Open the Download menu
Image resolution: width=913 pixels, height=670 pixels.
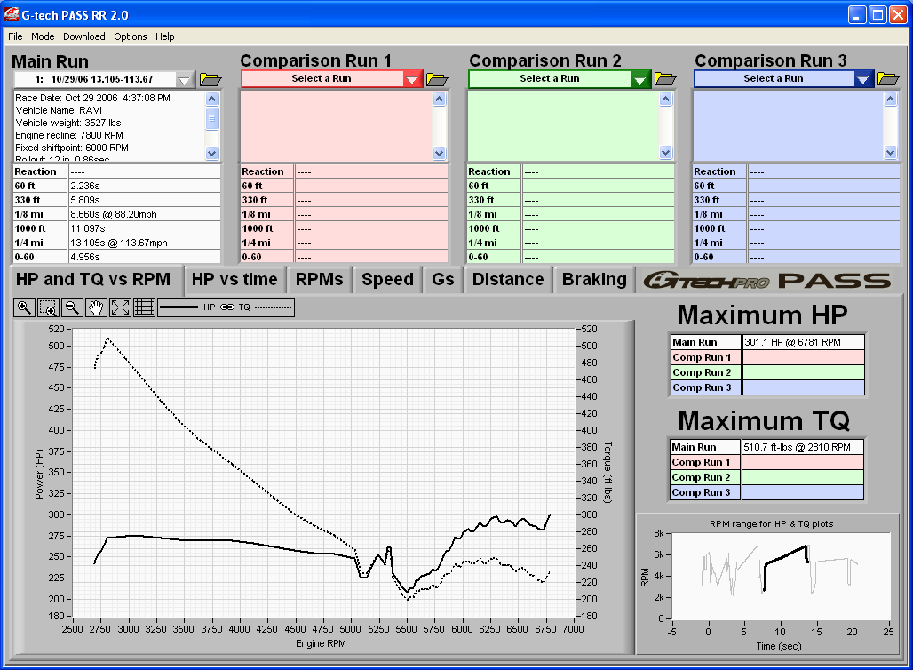tap(83, 36)
